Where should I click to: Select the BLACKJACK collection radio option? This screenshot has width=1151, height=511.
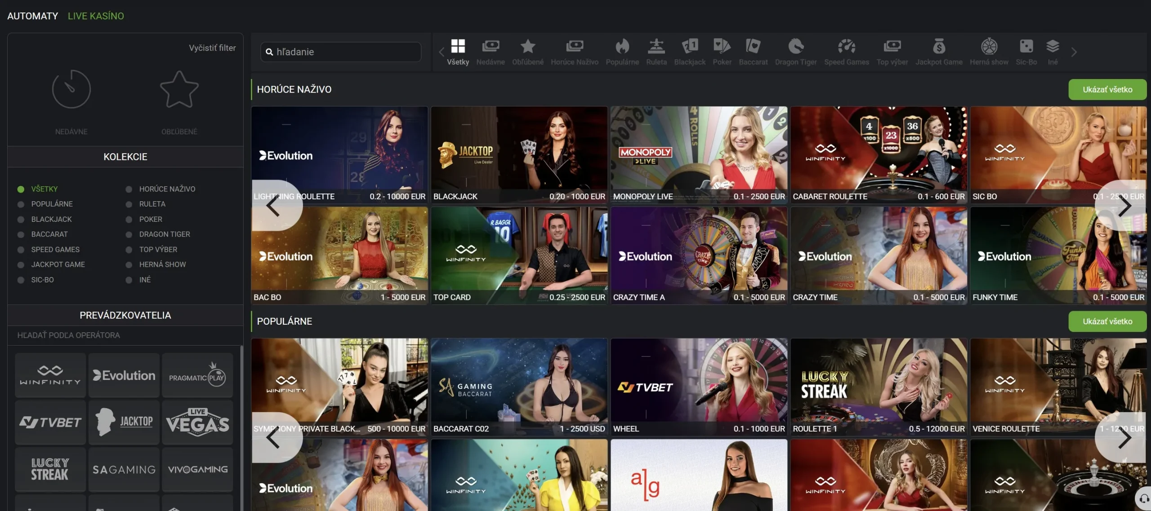tap(21, 219)
